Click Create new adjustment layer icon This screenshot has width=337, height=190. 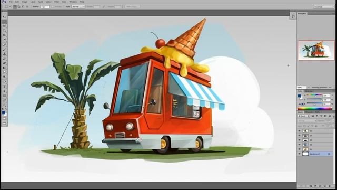[x=315, y=186]
